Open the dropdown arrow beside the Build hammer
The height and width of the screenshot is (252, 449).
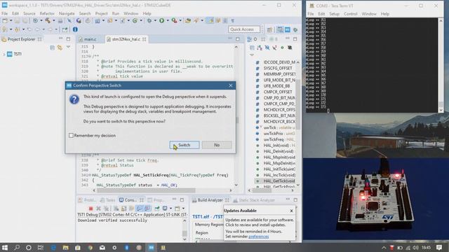pos(53,20)
